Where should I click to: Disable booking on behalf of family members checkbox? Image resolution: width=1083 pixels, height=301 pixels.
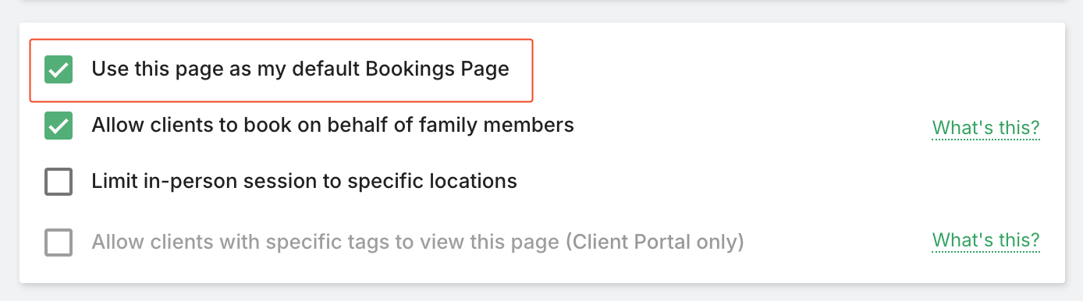coord(59,126)
